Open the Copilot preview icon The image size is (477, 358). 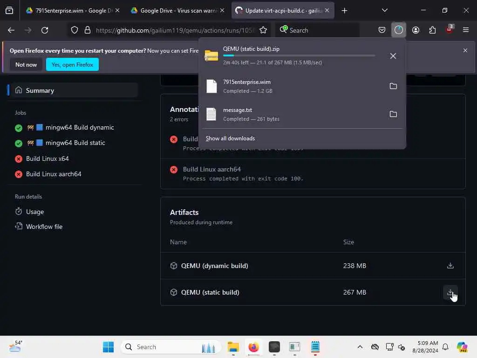point(462,347)
